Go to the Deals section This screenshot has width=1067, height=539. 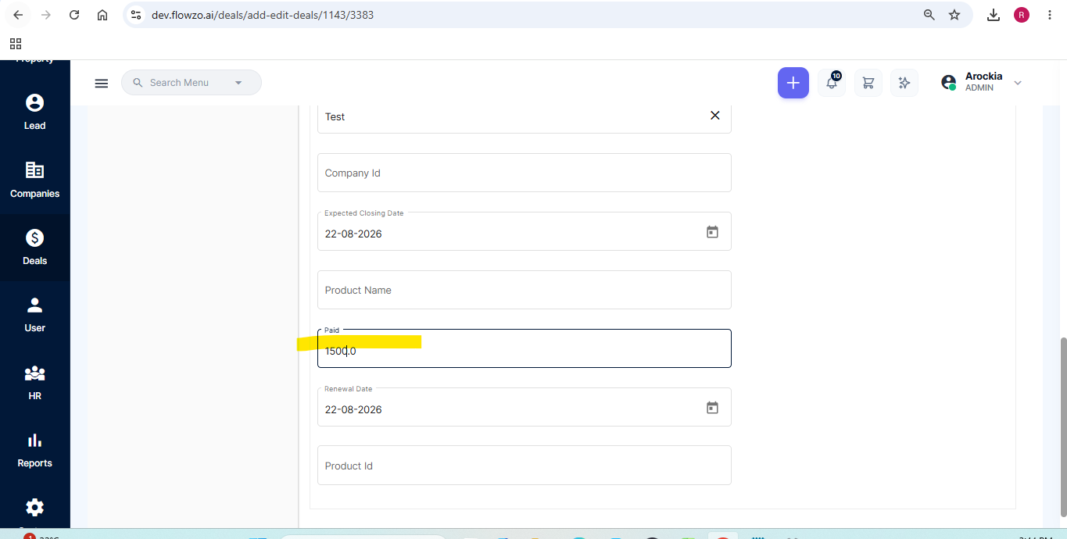click(x=34, y=247)
